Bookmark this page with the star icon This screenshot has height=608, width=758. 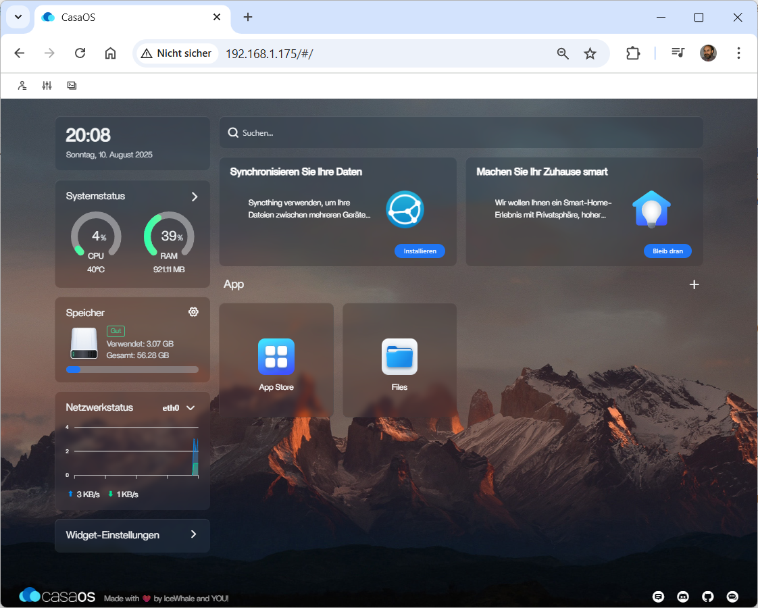coord(590,53)
